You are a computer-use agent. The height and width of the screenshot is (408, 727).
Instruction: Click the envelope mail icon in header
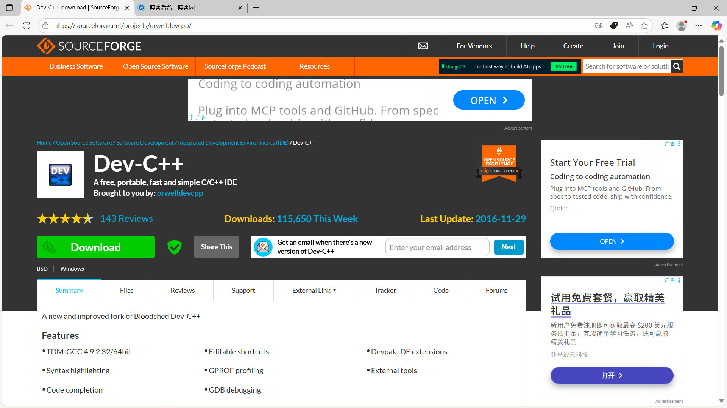(423, 46)
